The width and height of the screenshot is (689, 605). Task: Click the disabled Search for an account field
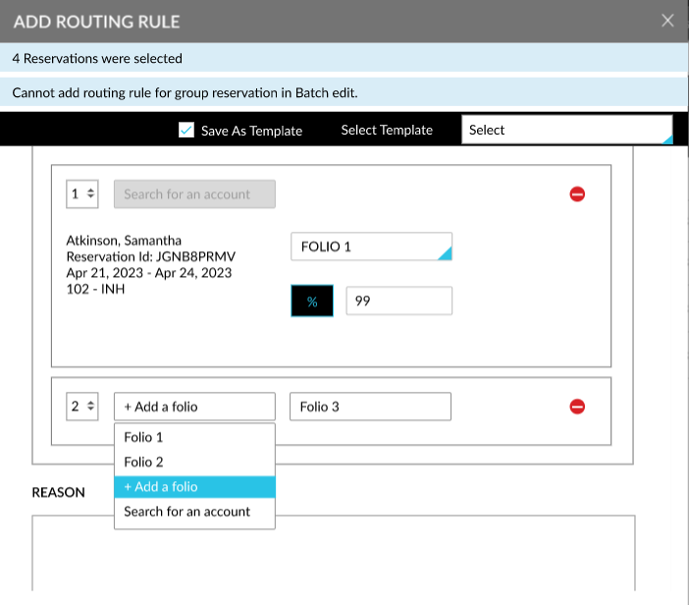click(x=194, y=193)
